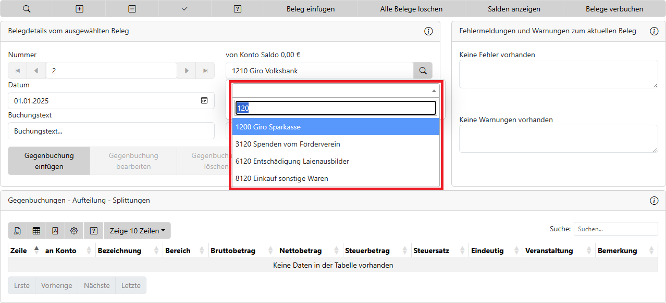The height and width of the screenshot is (303, 666).
Task: Go to the next Beleg number
Action: tap(186, 71)
